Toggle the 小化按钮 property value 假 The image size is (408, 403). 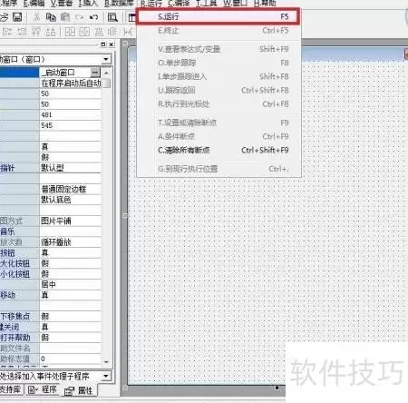(71, 274)
